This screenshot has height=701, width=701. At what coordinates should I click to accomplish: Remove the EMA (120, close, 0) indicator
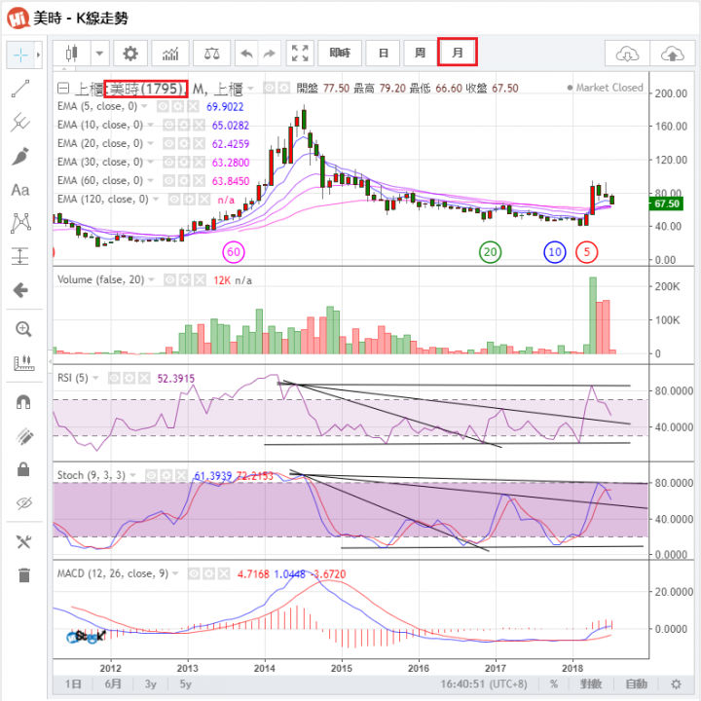(203, 200)
